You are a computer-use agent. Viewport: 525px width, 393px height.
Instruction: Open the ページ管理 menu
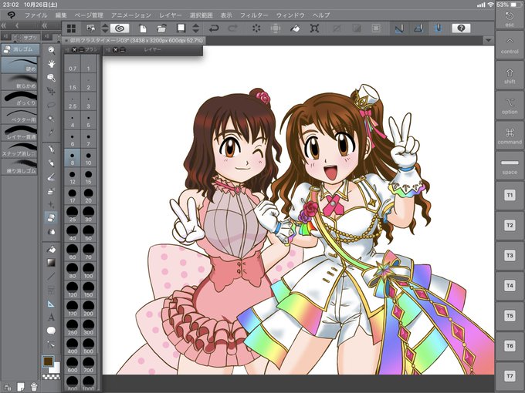tap(89, 15)
